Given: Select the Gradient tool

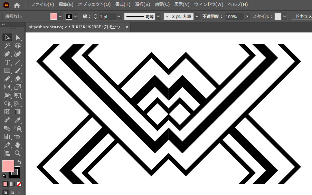Looking at the screenshot, I should pos(18,112).
